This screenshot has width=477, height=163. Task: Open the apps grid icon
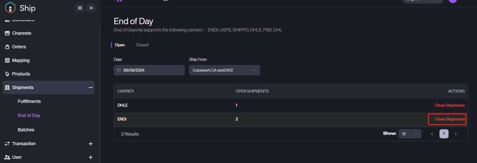click(80, 8)
